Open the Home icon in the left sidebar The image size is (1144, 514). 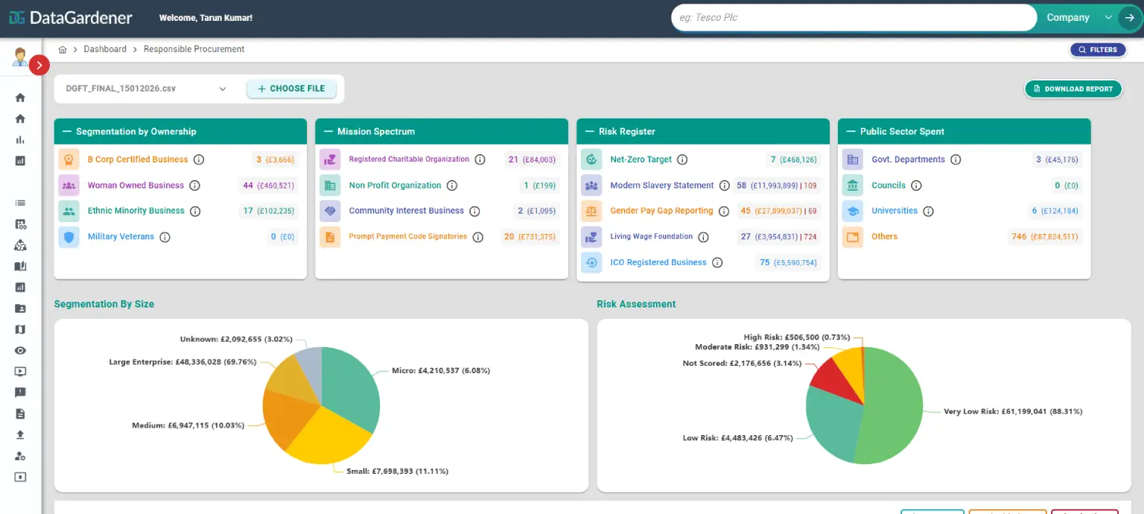point(20,97)
